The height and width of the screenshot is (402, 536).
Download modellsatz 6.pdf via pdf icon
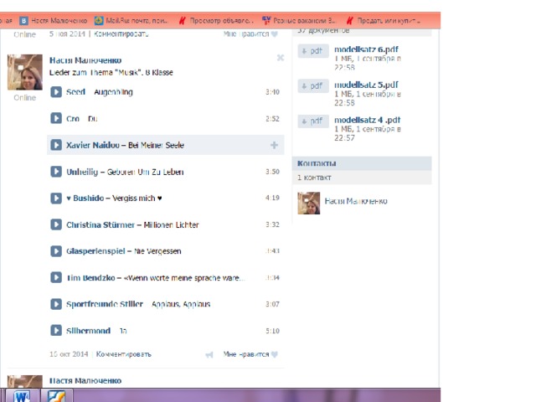(313, 51)
